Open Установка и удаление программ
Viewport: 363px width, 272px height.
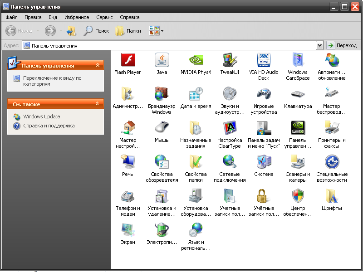(x=162, y=203)
